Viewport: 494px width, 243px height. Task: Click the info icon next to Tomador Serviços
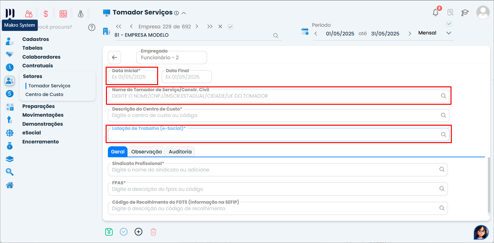pos(176,13)
